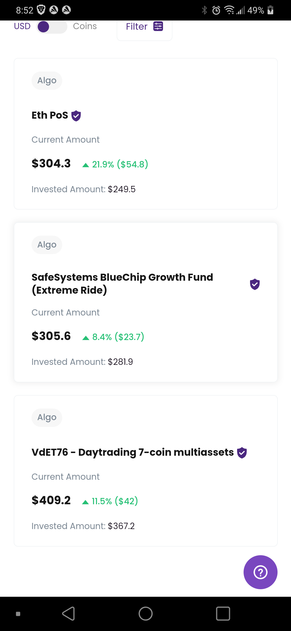Tap the Algo tag on VdET76 card
The image size is (291, 631).
click(x=47, y=417)
